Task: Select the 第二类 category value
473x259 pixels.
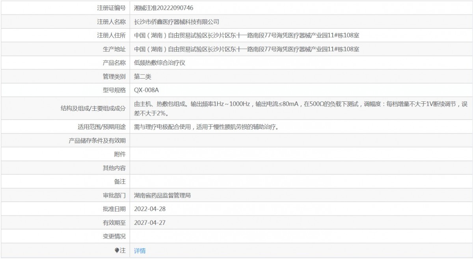Action: coord(143,77)
